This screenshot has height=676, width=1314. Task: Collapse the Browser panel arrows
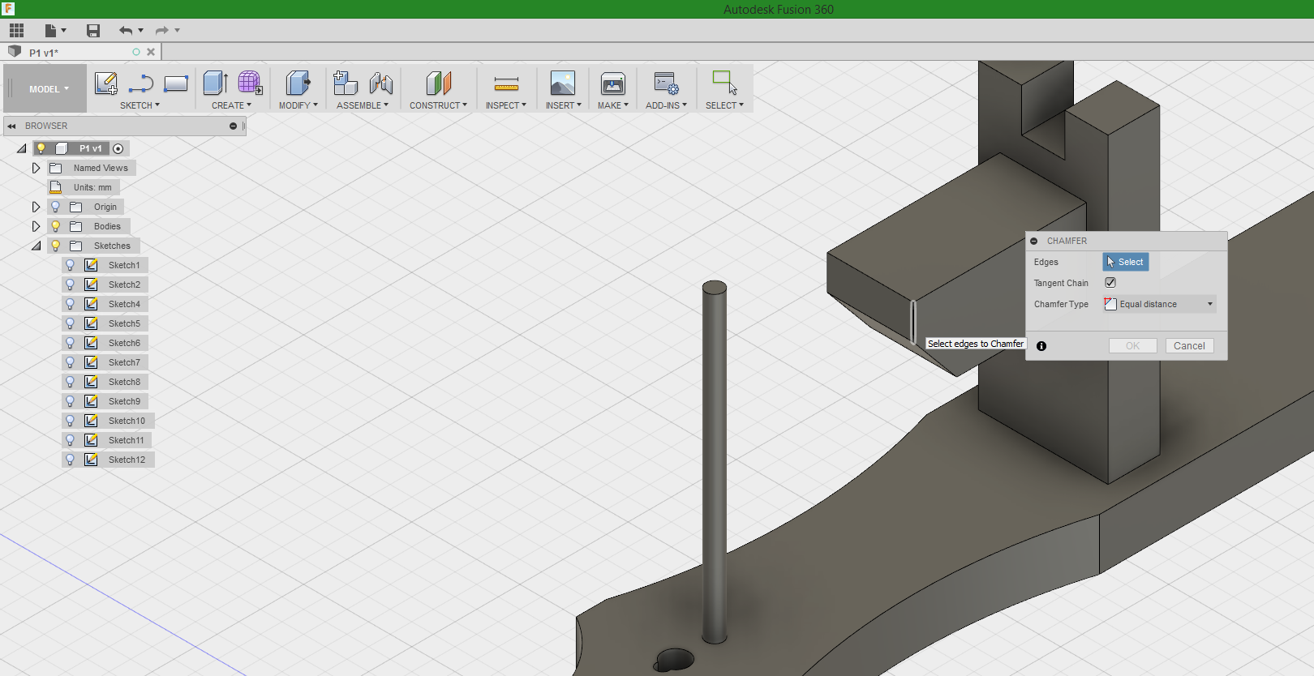[12, 126]
